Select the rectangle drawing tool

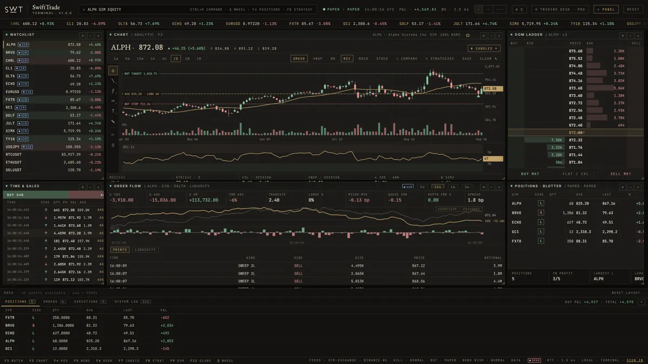(113, 101)
